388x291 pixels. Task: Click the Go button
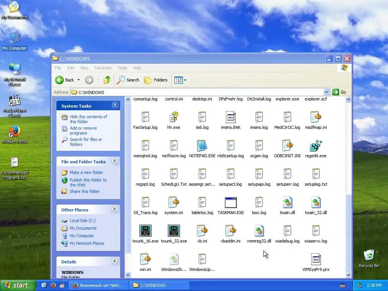(x=339, y=92)
